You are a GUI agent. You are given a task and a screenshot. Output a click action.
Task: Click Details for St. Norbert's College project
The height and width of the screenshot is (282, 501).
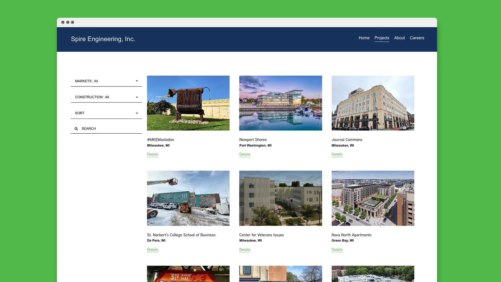pos(153,250)
